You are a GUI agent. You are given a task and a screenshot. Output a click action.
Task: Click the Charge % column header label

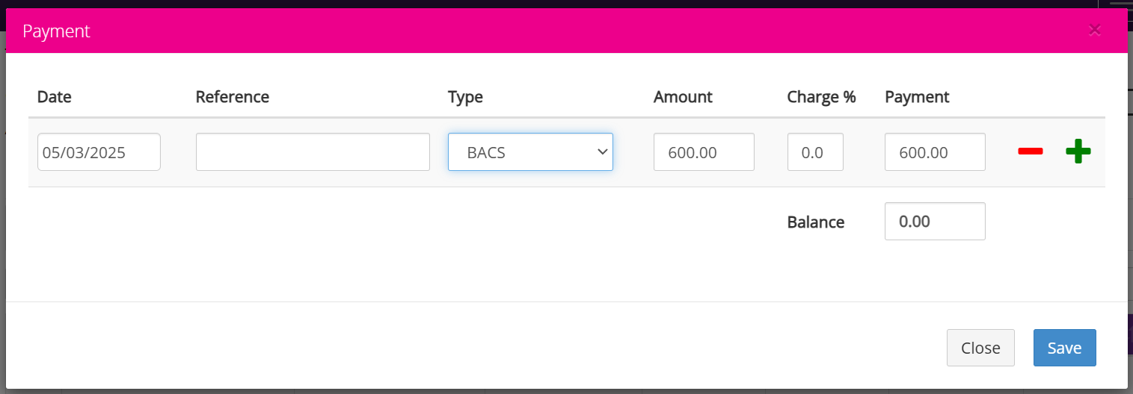click(x=821, y=97)
